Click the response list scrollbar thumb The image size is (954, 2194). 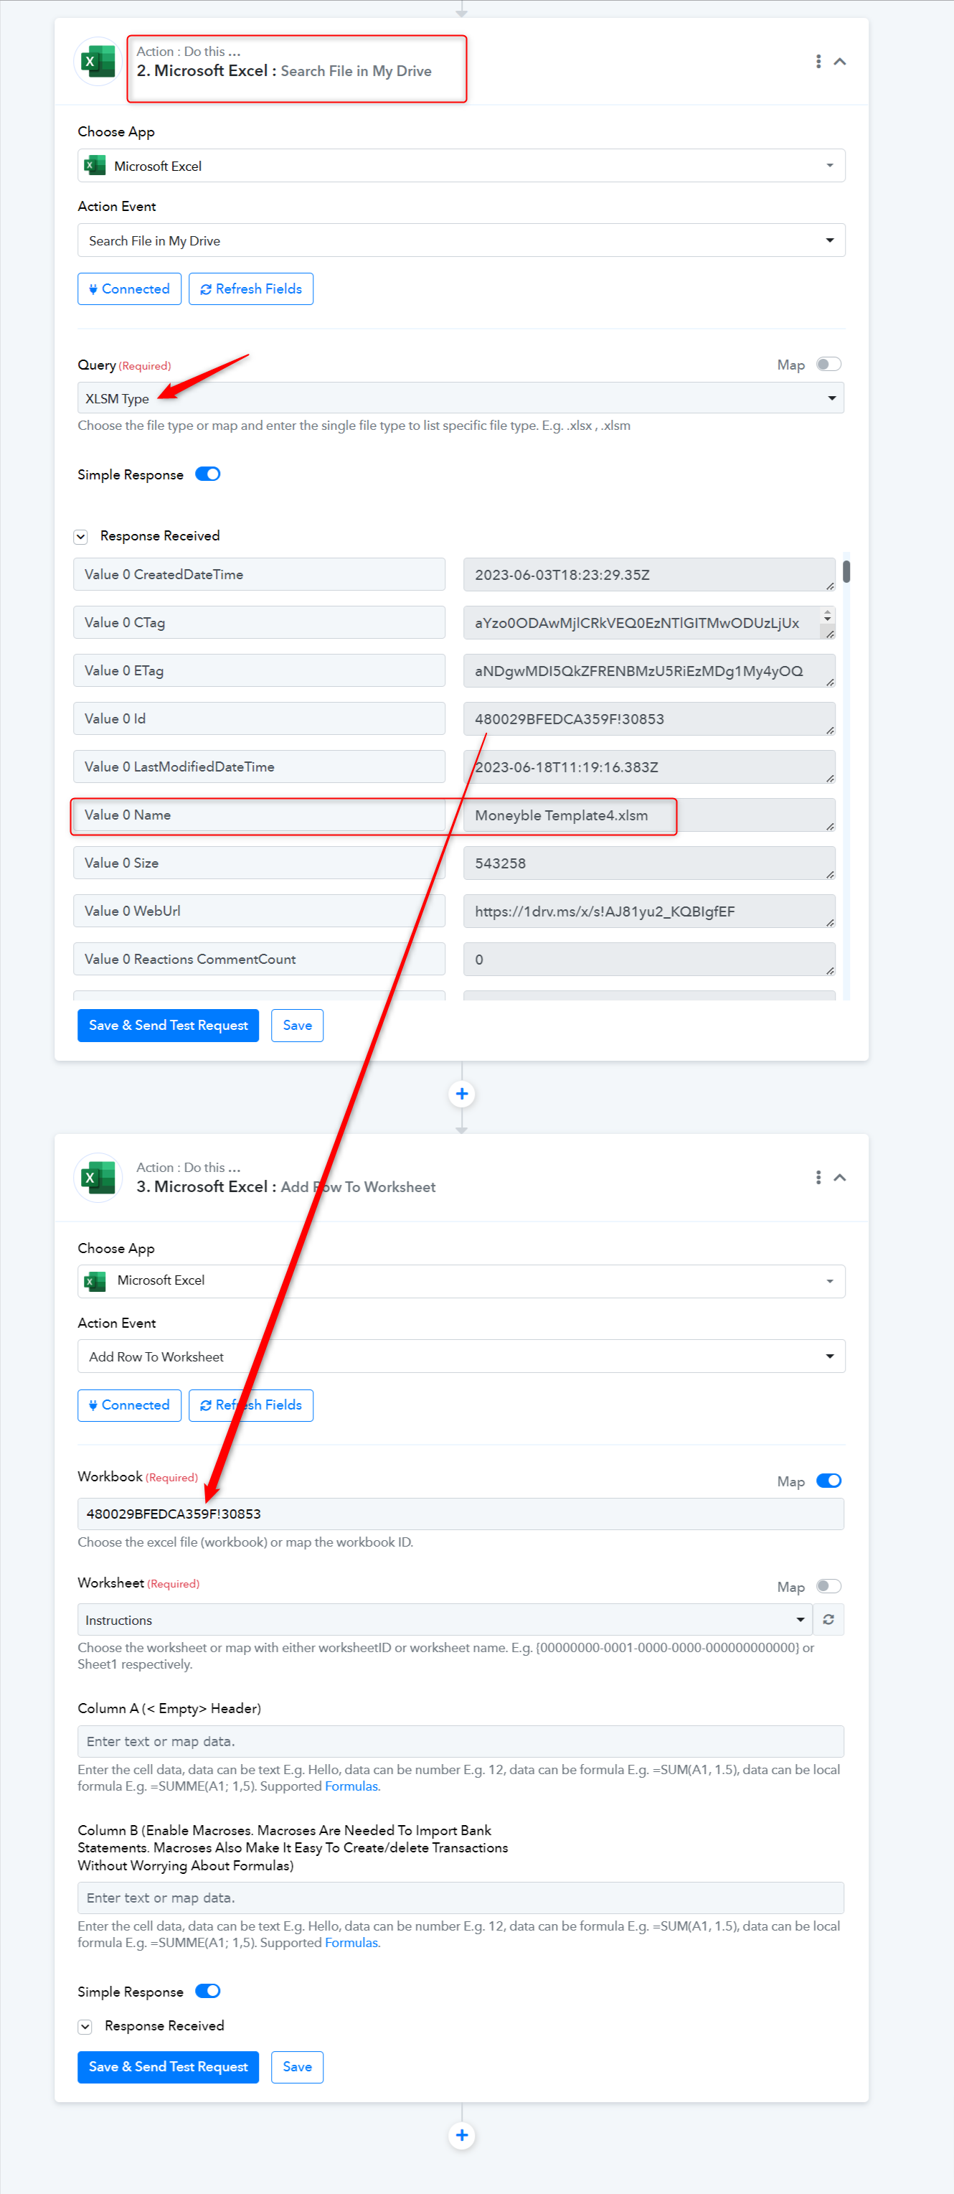(846, 571)
